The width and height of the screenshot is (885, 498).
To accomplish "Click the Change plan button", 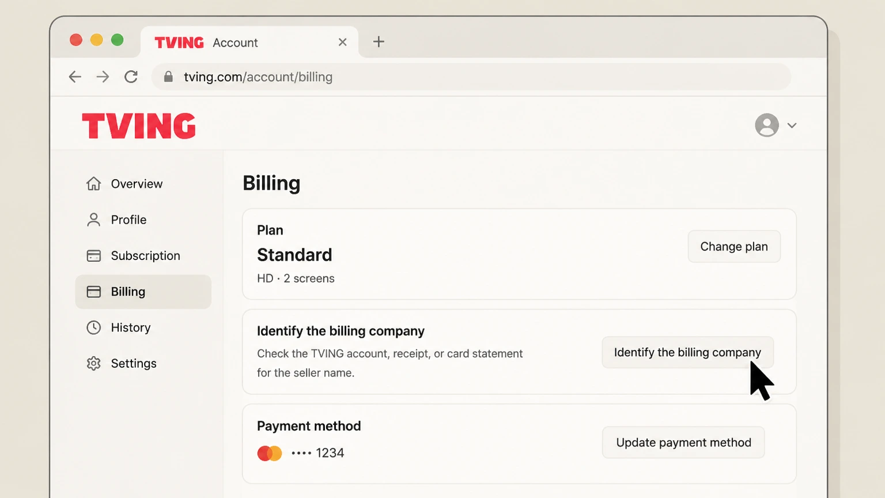I will 734,247.
